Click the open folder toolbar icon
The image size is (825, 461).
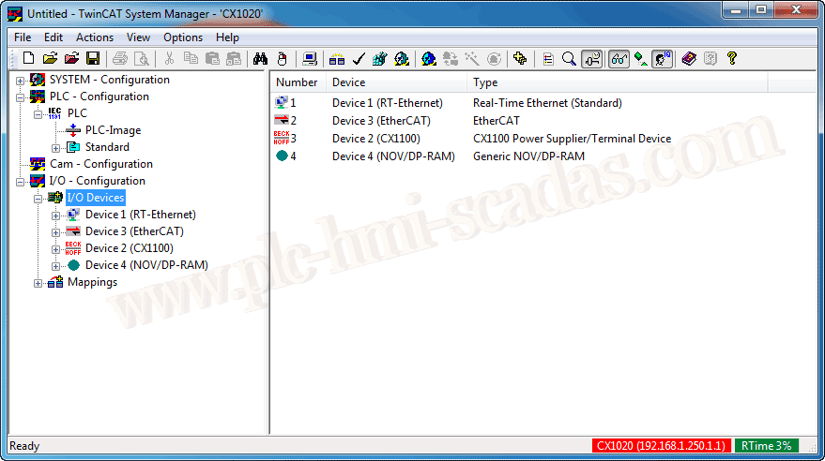[50, 59]
